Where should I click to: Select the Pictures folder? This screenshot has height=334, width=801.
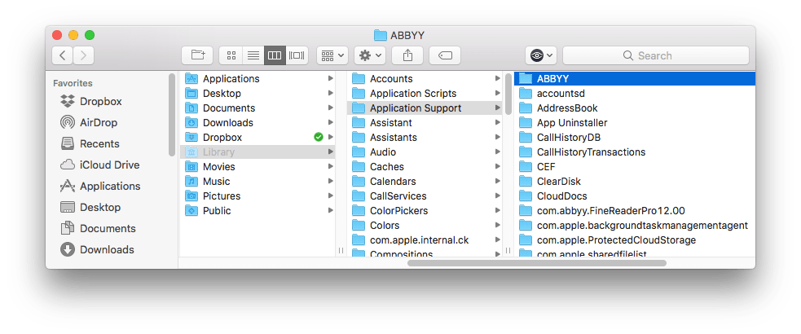(x=258, y=196)
